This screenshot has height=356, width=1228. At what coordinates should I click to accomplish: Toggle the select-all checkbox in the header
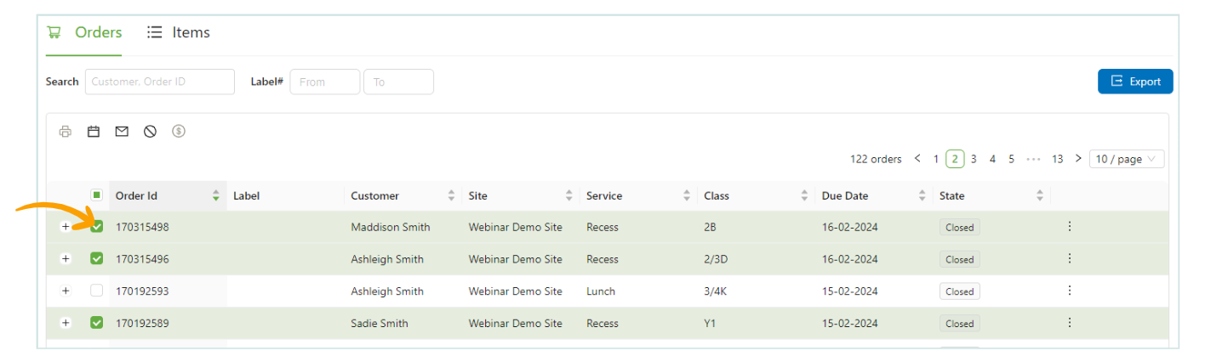pos(97,195)
